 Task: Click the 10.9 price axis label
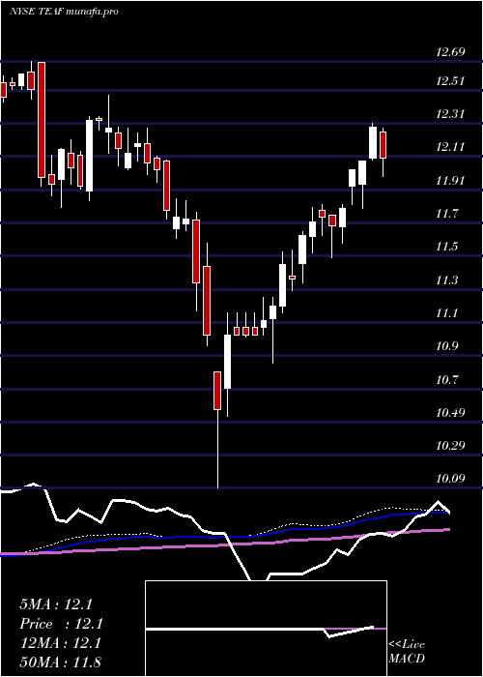click(x=447, y=346)
